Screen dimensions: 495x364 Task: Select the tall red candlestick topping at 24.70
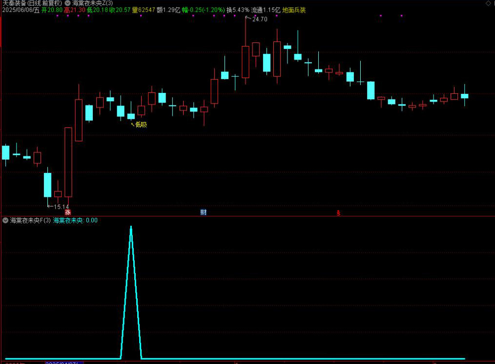click(245, 62)
